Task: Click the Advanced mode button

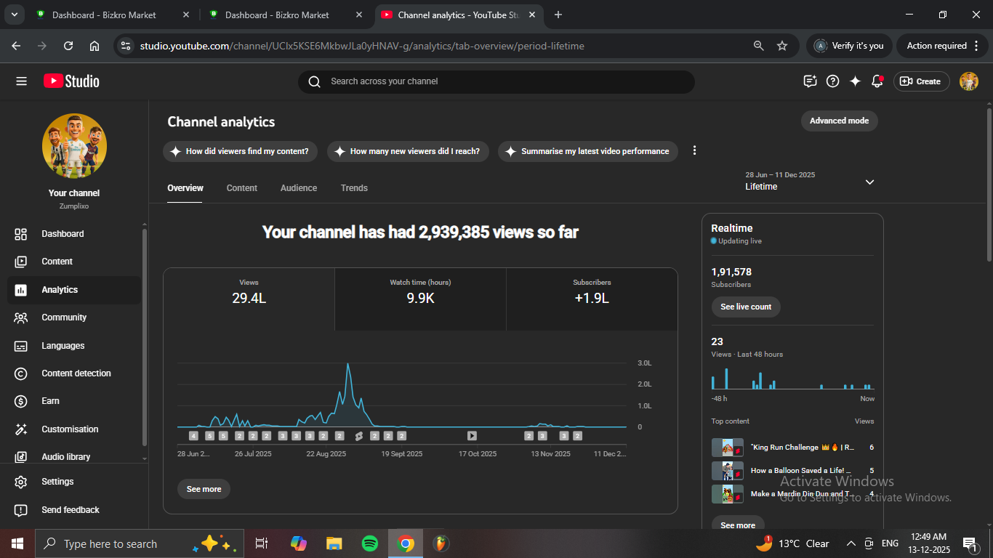Action: [x=839, y=121]
